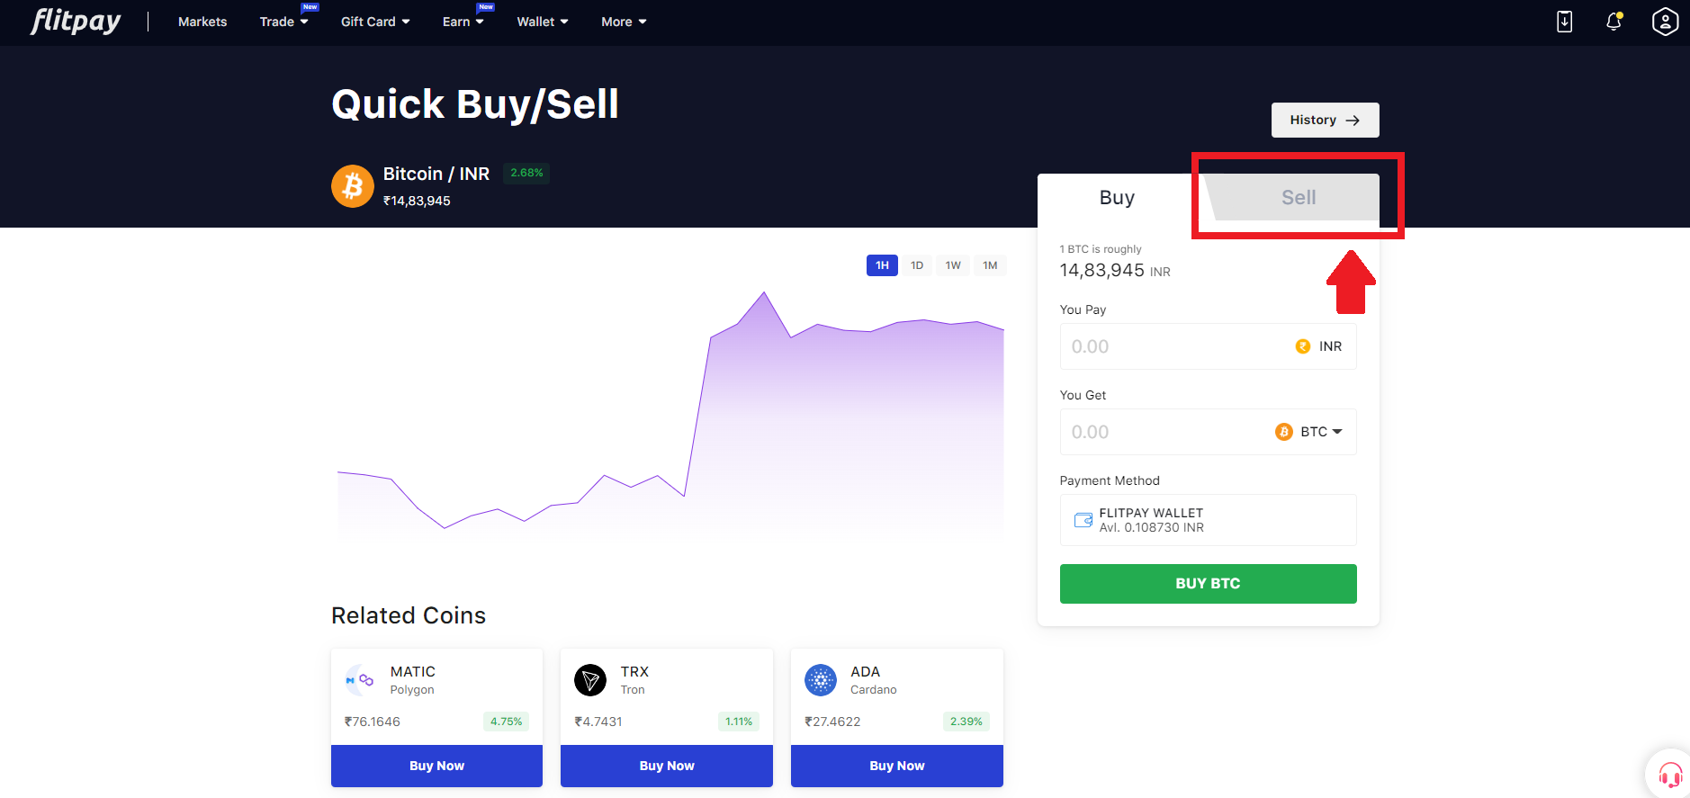Click the ₹14,83,945 price under Bitcoin

(x=417, y=201)
